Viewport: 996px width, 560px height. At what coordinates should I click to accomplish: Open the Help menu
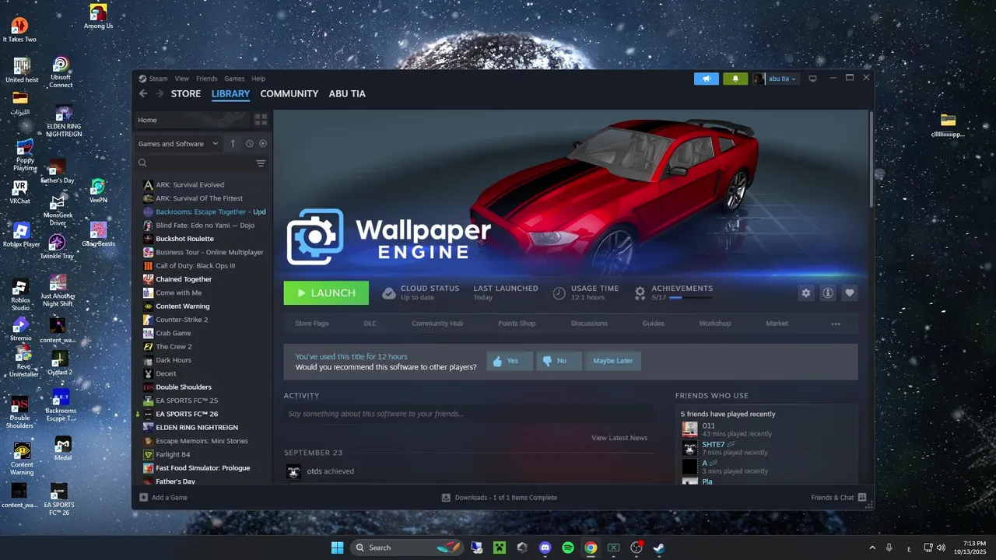258,79
